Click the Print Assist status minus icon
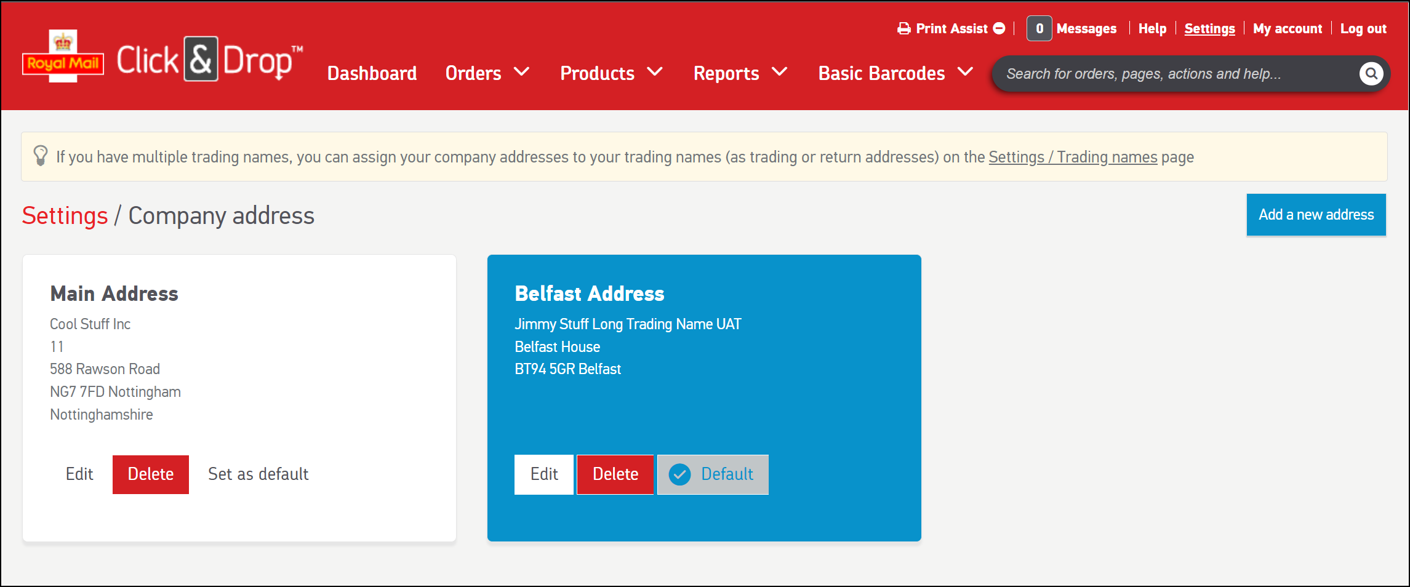 click(x=999, y=29)
